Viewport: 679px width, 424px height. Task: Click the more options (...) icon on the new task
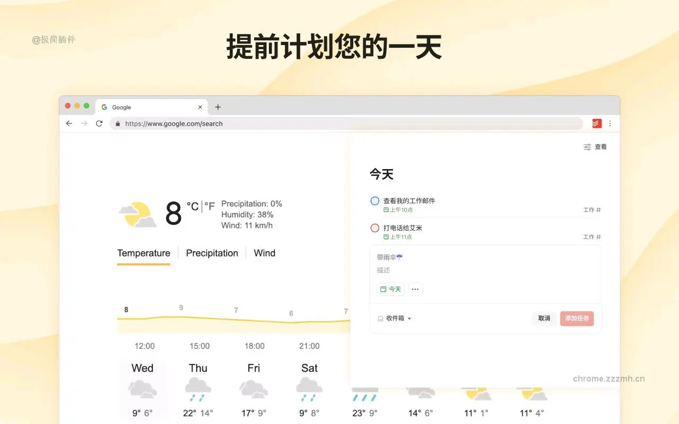coord(415,289)
